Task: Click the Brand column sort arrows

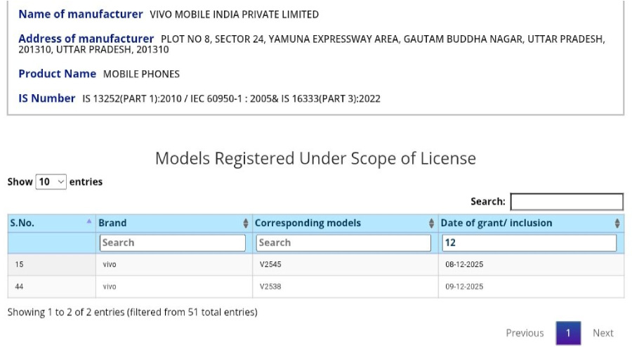Action: (x=246, y=223)
